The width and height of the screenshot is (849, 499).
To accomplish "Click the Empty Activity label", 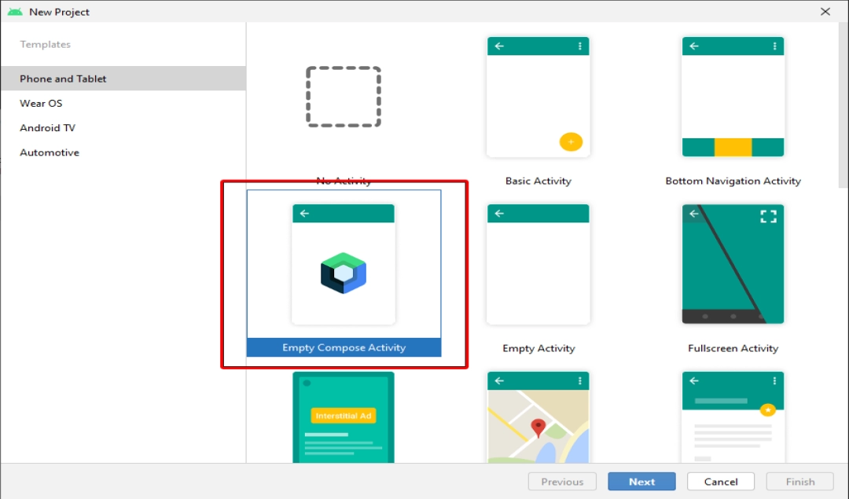I will (538, 348).
